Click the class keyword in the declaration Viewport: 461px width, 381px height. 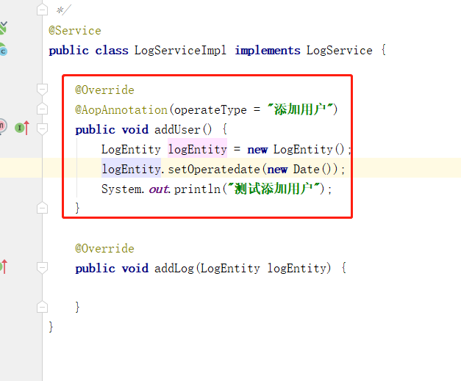click(112, 51)
